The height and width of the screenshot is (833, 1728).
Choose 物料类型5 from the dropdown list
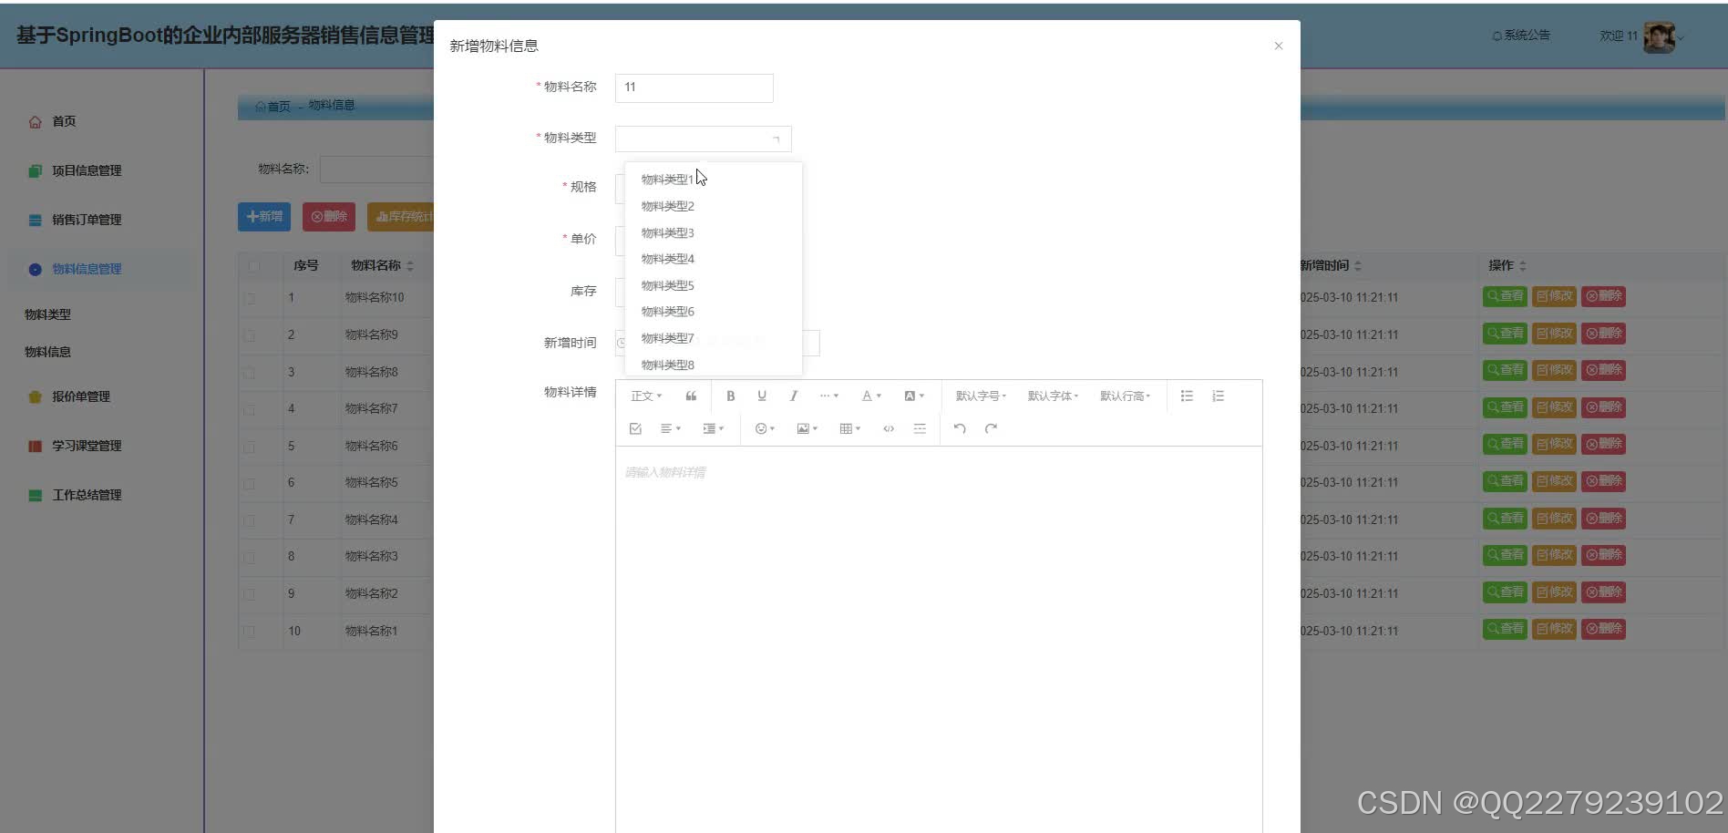click(x=714, y=285)
